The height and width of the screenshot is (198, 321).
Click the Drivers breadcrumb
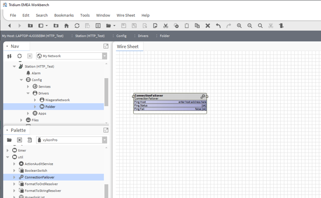point(143,36)
